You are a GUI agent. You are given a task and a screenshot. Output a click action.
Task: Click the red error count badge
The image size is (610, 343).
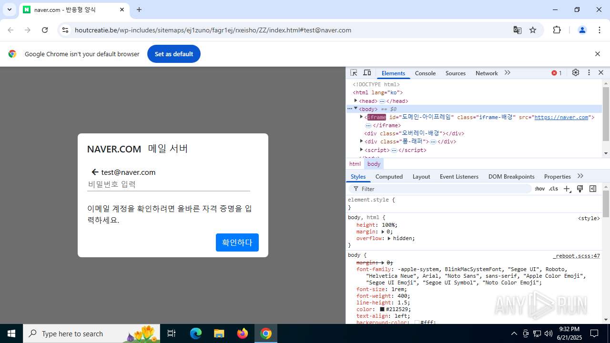pos(557,73)
